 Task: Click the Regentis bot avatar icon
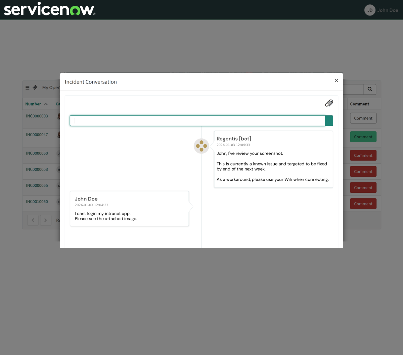point(201,146)
